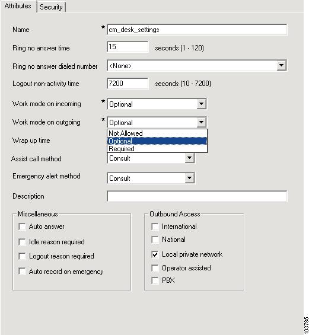Select the Attributes tab
Viewport: 309px width, 335px height.
click(18, 6)
